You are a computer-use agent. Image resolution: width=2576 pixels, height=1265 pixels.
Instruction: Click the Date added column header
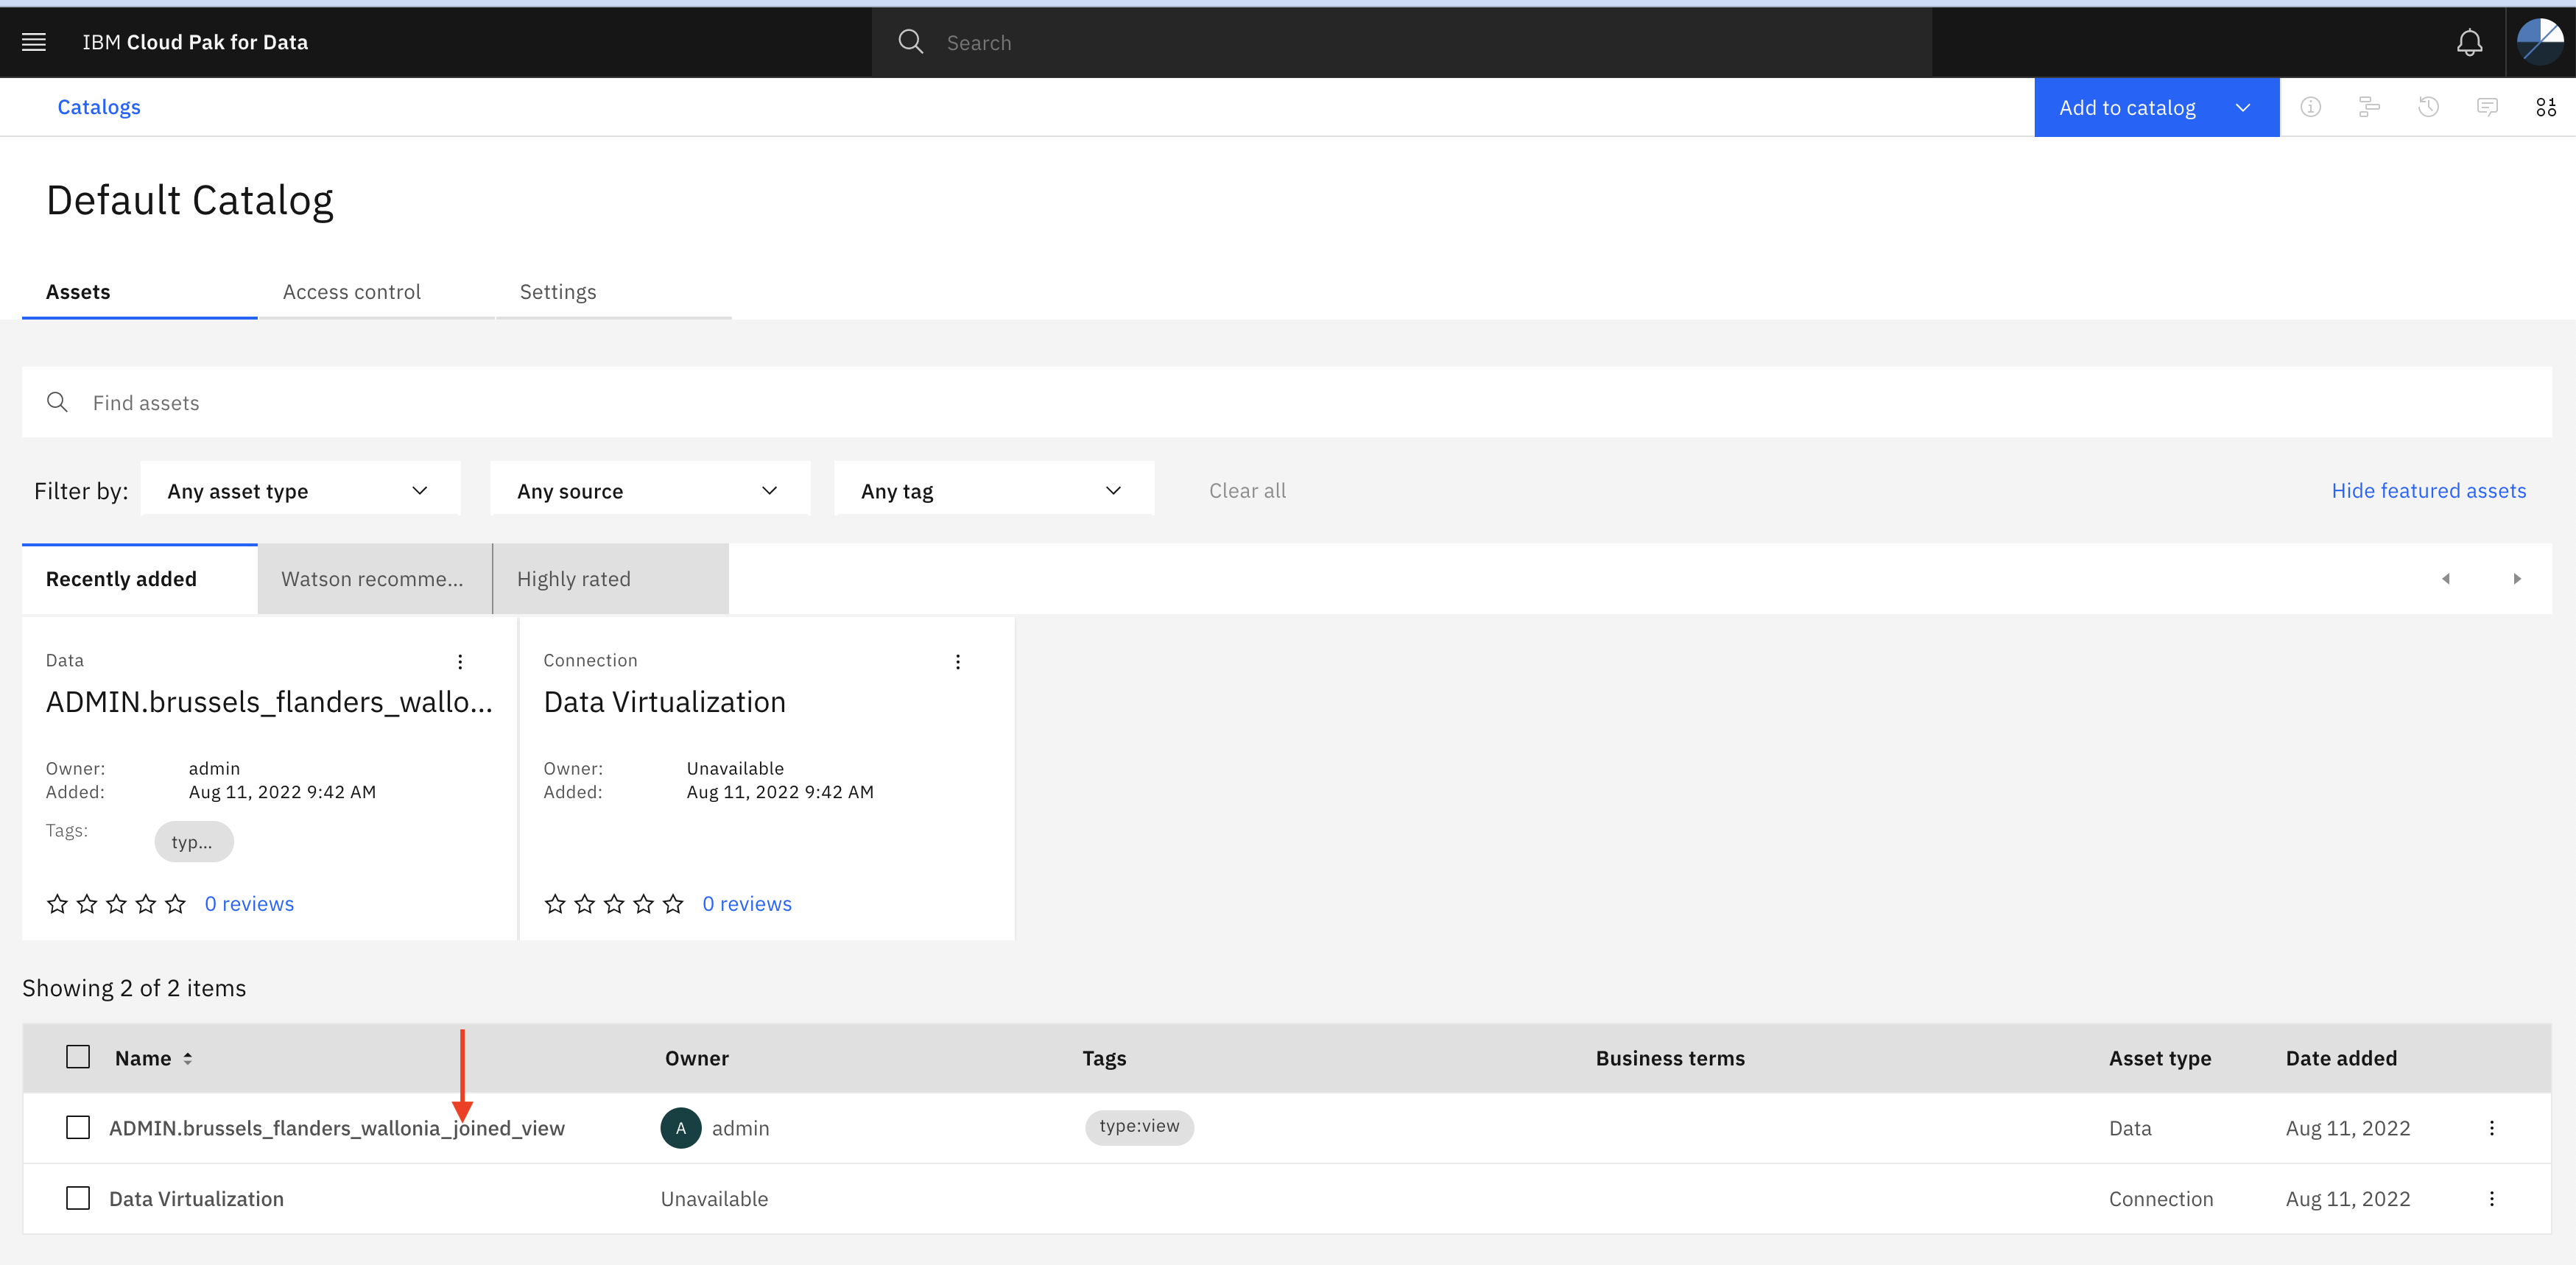pyautogui.click(x=2341, y=1058)
